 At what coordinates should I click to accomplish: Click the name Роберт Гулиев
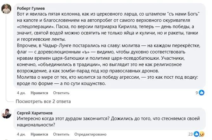[31, 8]
